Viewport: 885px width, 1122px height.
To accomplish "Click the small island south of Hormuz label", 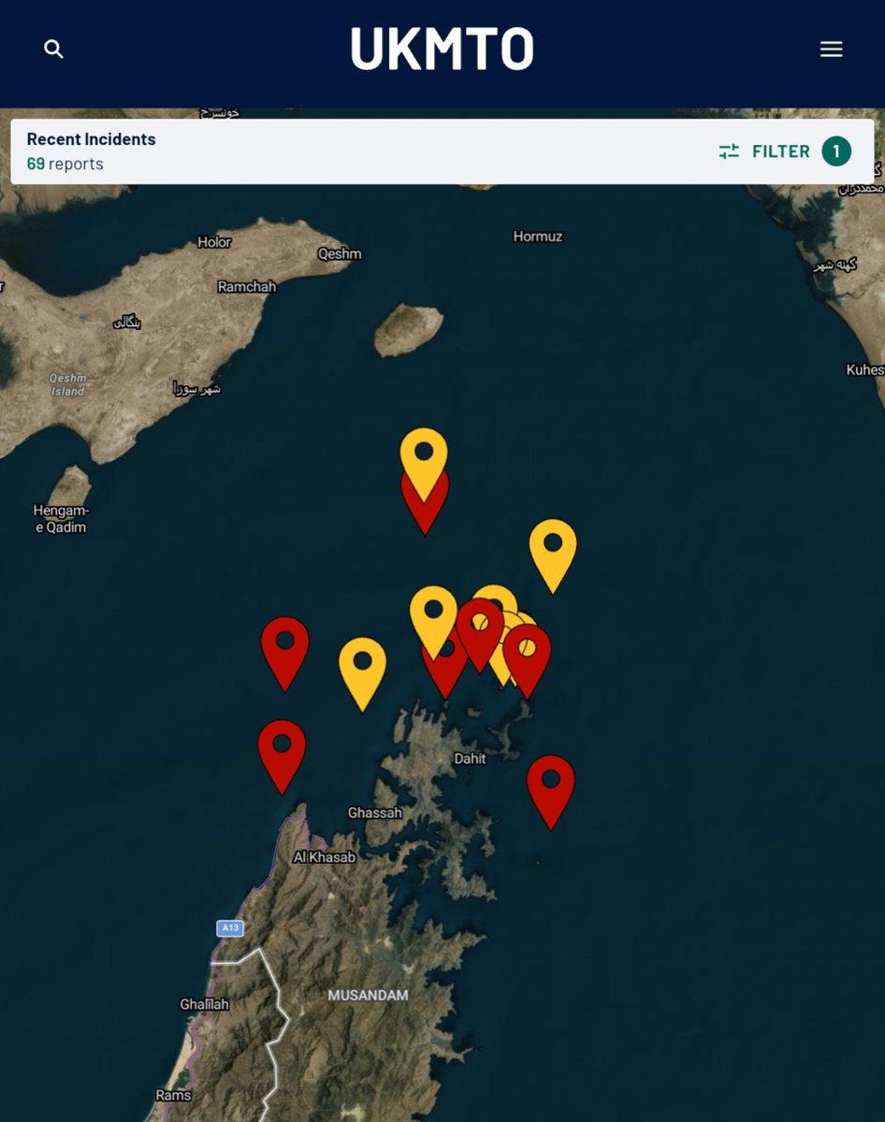I will click(409, 330).
